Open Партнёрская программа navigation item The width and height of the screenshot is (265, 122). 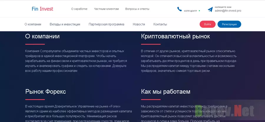[107, 24]
